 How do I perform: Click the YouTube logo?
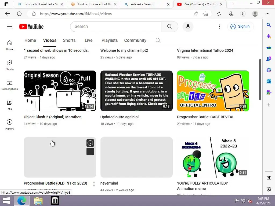[31, 27]
